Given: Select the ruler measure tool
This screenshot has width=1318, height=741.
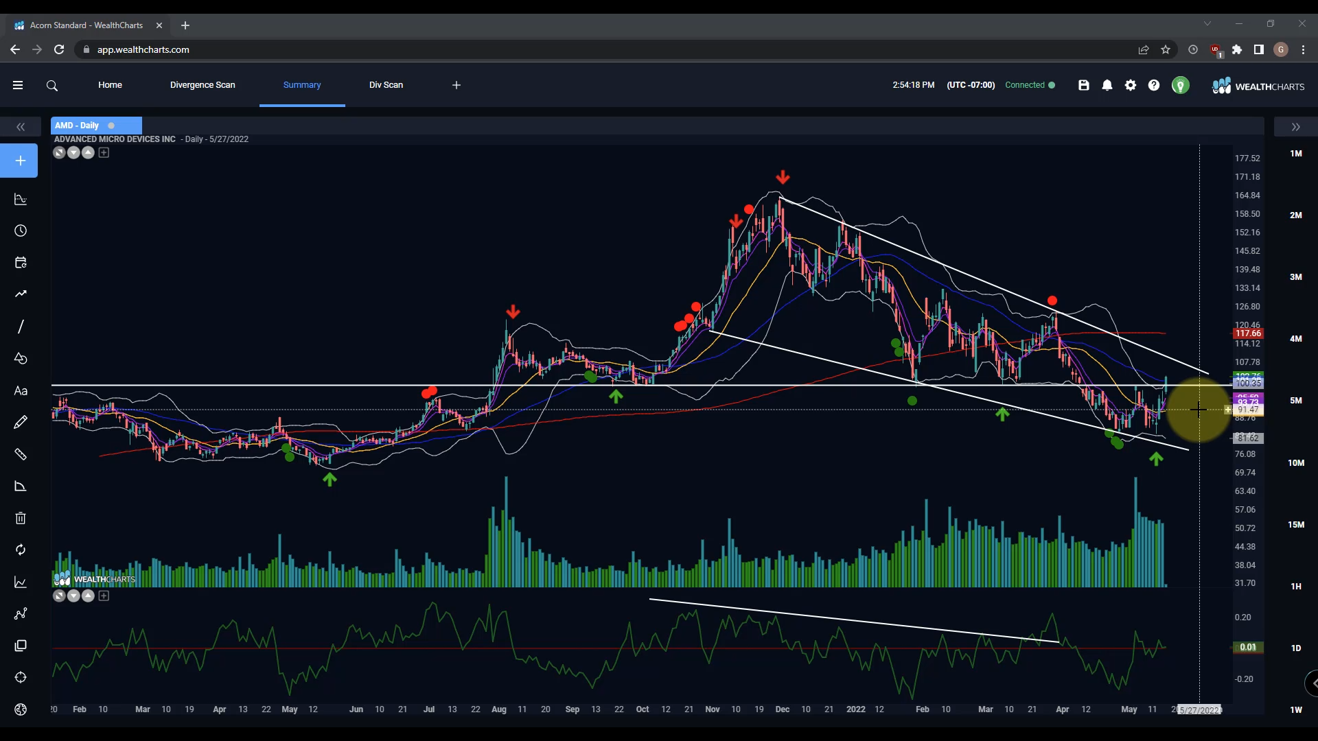Looking at the screenshot, I should pyautogui.click(x=21, y=454).
